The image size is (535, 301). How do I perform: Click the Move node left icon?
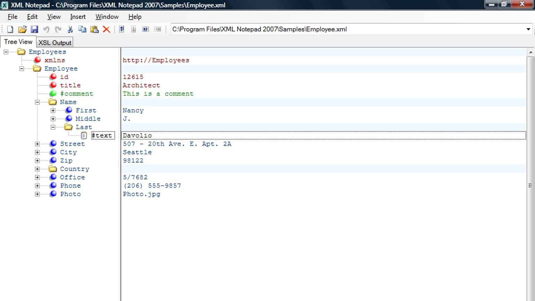point(146,29)
